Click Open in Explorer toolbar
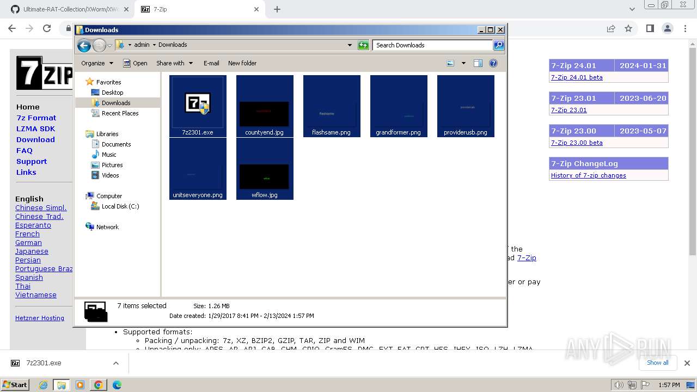Screen dimensions: 697x392 135,63
